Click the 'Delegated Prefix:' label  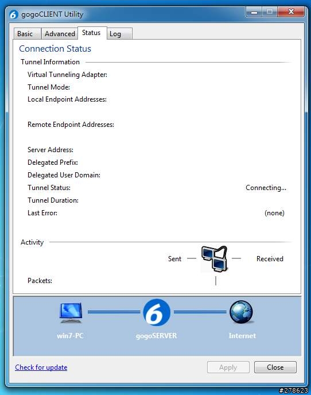(53, 162)
